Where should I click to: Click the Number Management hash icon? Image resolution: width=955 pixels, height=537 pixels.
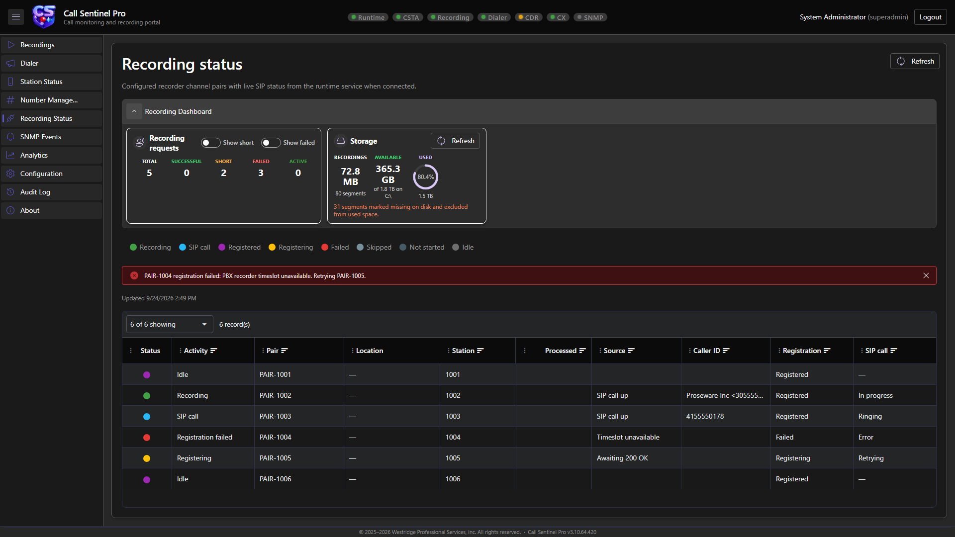[x=10, y=100]
